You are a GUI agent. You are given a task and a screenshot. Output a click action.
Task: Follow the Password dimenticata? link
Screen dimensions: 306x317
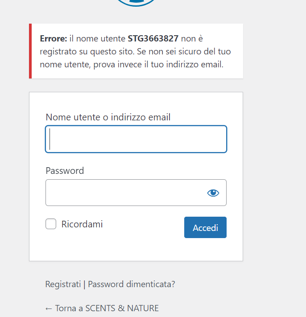tap(132, 284)
